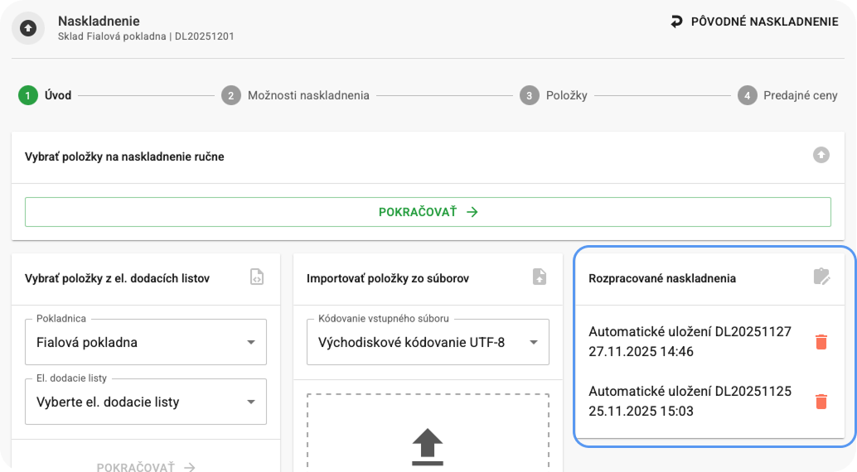Open autosave DL20251125 from 25.11.2025
The width and height of the screenshot is (857, 472).
[x=690, y=401]
